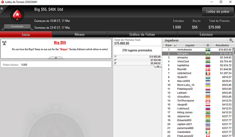
Task: Switch to the Mesas tab
Action: 79,34
